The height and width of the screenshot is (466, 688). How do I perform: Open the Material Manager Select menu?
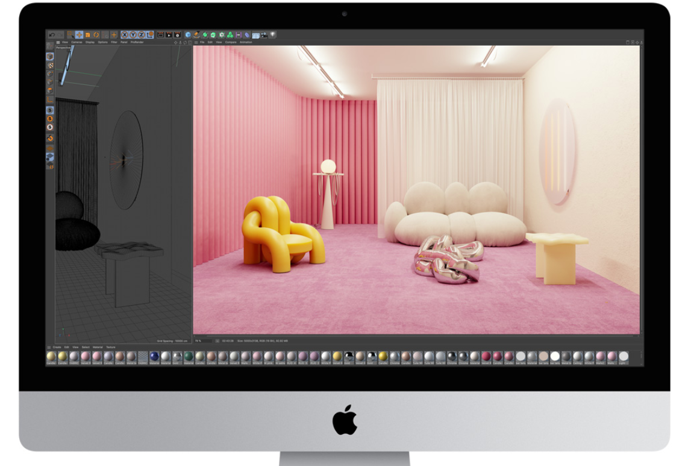click(86, 347)
